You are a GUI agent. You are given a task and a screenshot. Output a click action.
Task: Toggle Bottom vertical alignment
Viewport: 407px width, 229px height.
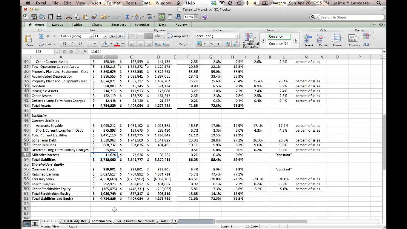(148, 36)
